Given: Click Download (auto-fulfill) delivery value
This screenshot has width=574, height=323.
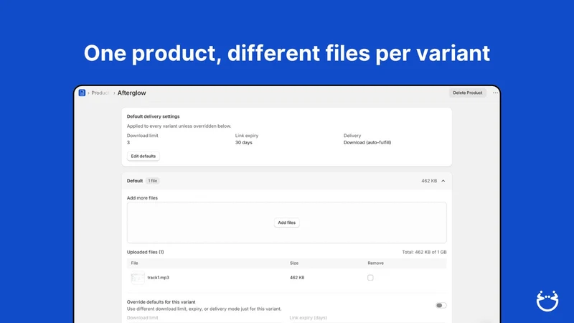Looking at the screenshot, I should coord(367,142).
